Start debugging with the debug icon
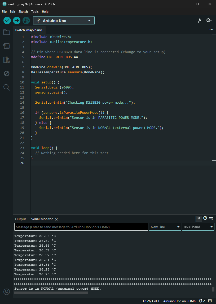Image resolution: width=216 pixels, height=304 pixels. point(26,20)
